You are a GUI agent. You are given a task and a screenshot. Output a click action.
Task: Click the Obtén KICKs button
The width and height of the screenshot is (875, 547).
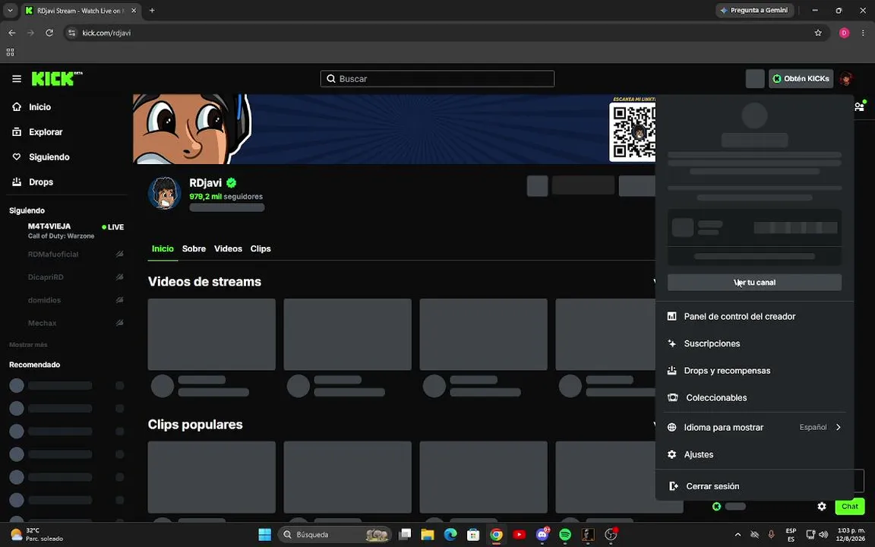click(801, 79)
